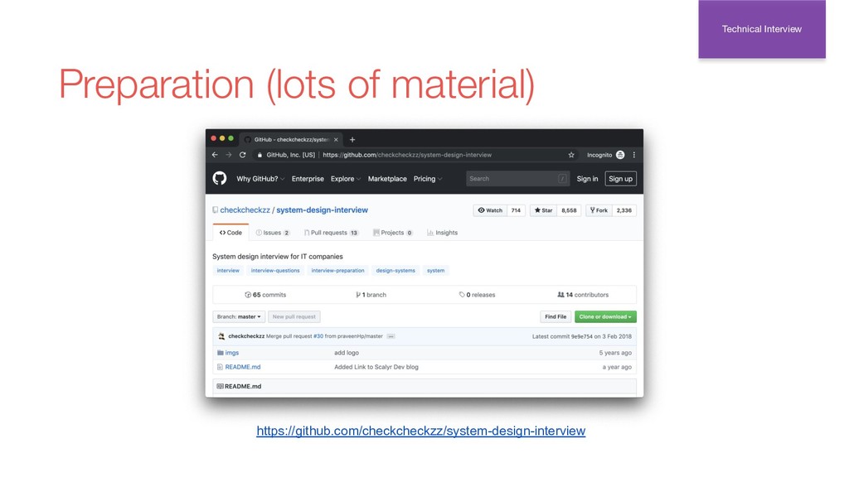Open latest commit 9e9e754
The height and width of the screenshot is (477, 849).
click(x=581, y=336)
